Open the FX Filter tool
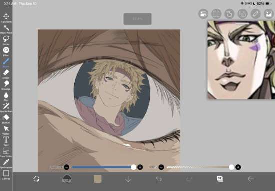The image size is (275, 191). click(6, 52)
